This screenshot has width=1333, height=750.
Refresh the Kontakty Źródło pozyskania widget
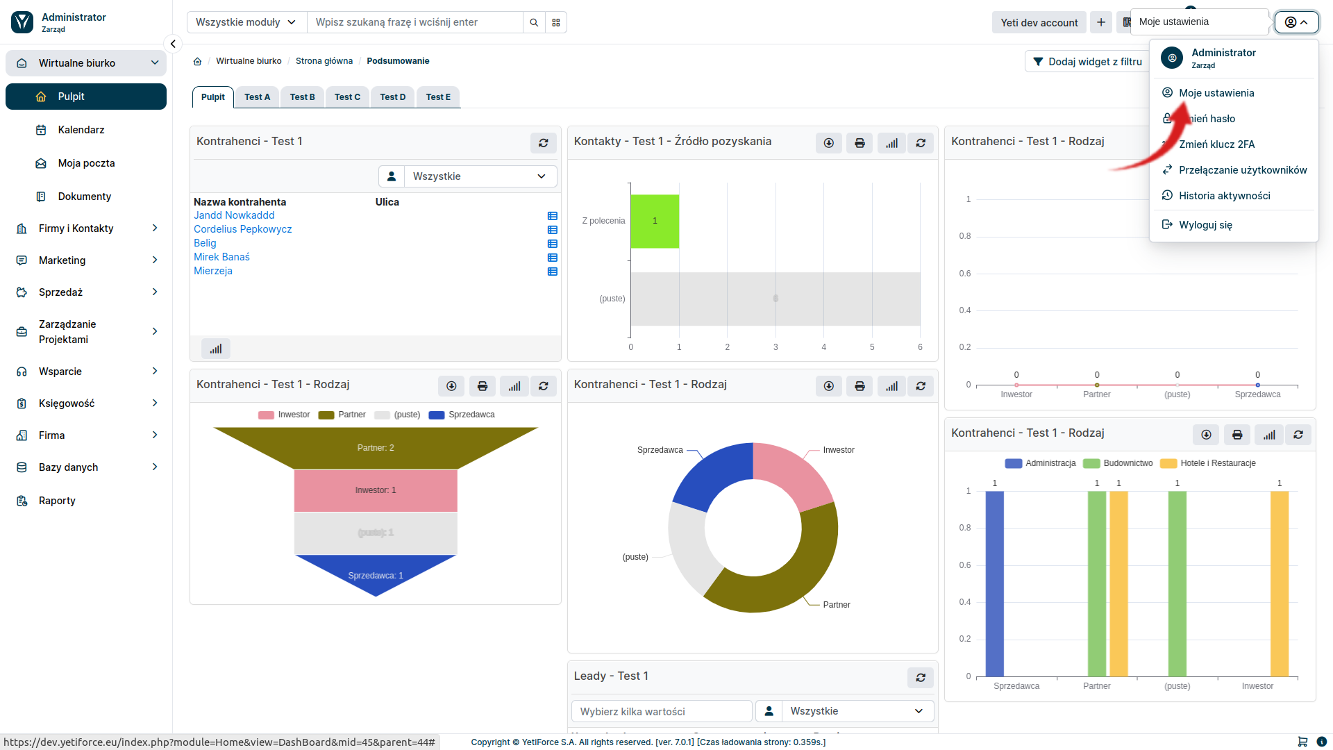(x=921, y=143)
